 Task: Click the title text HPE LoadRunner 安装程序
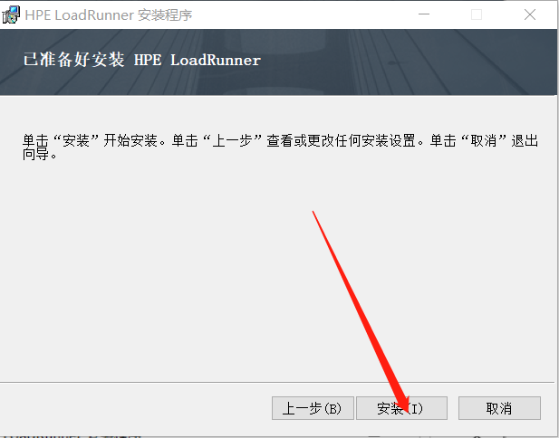(109, 15)
